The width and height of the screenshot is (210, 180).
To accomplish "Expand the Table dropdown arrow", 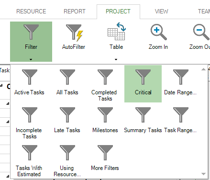I will pos(116,59).
